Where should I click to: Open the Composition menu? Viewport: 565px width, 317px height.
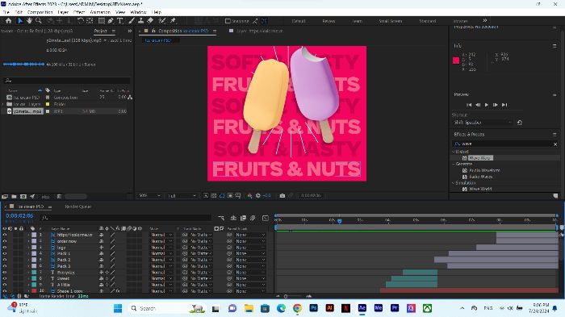coord(40,12)
